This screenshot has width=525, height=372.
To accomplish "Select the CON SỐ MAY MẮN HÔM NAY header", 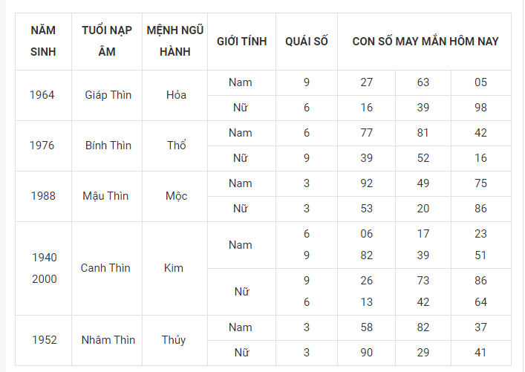I will click(x=425, y=42).
